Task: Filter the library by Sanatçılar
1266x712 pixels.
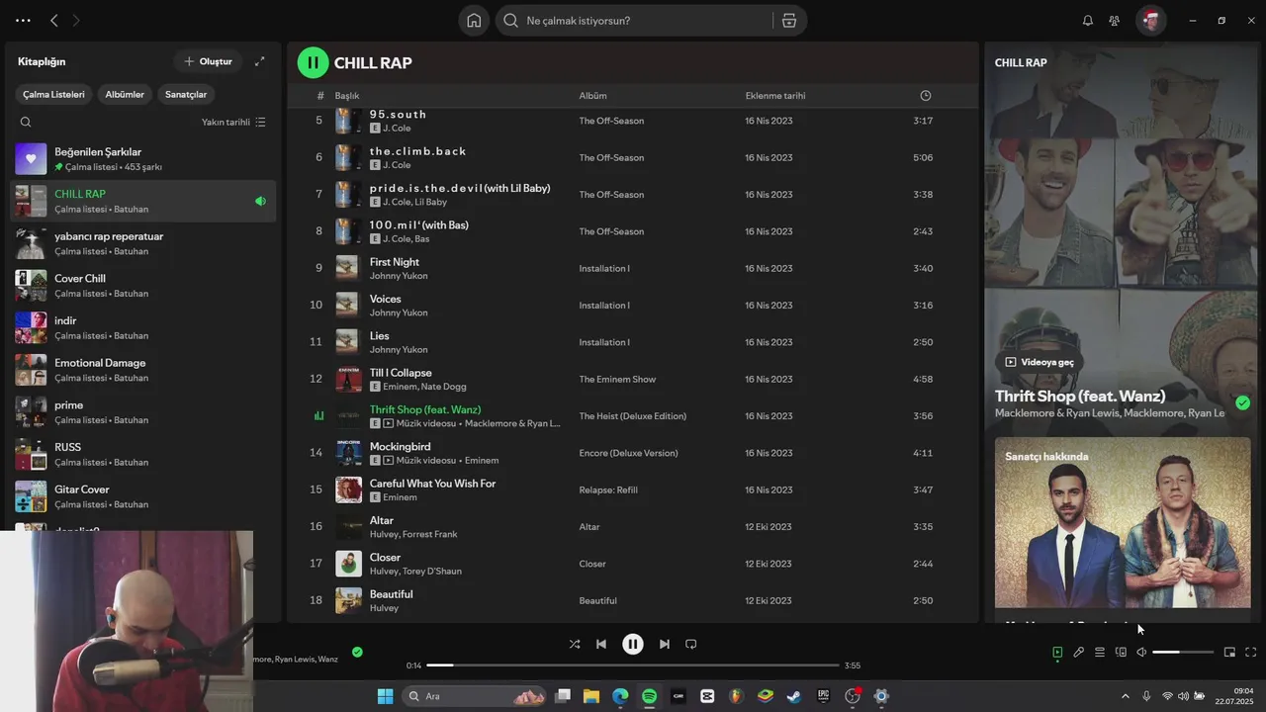Action: click(186, 94)
